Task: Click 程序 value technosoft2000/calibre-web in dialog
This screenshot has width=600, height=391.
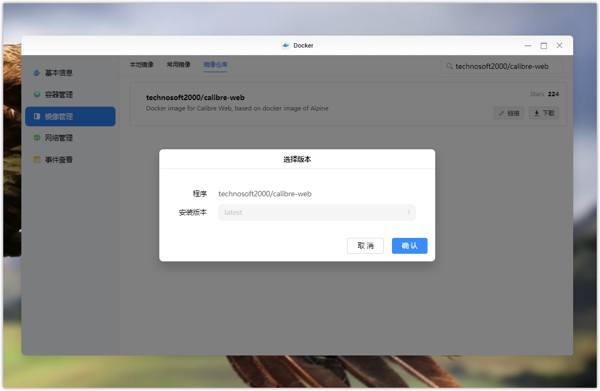Action: pyautogui.click(x=265, y=194)
